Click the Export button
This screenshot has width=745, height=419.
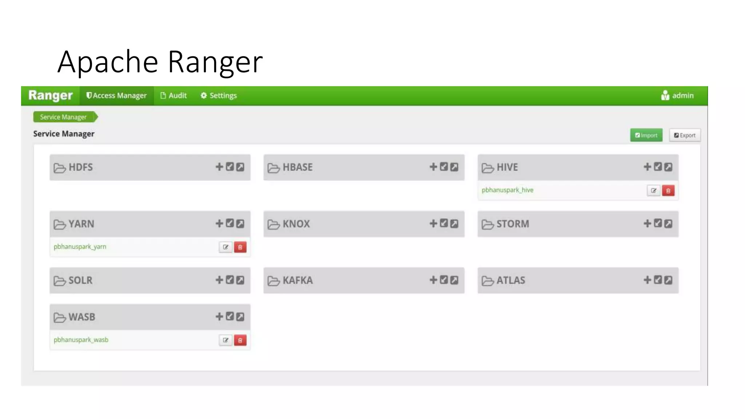(685, 135)
